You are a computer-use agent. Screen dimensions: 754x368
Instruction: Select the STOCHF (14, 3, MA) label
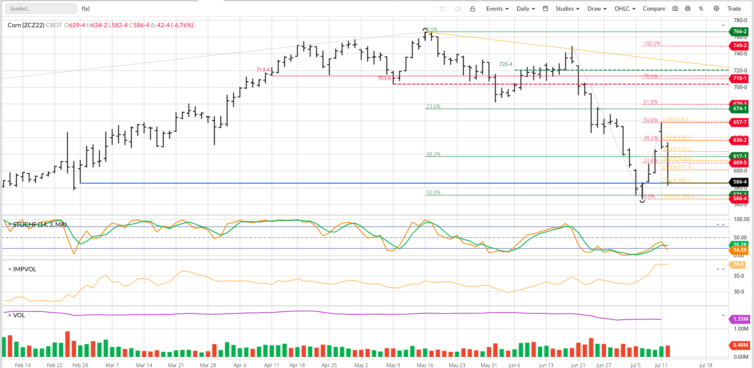(x=40, y=224)
